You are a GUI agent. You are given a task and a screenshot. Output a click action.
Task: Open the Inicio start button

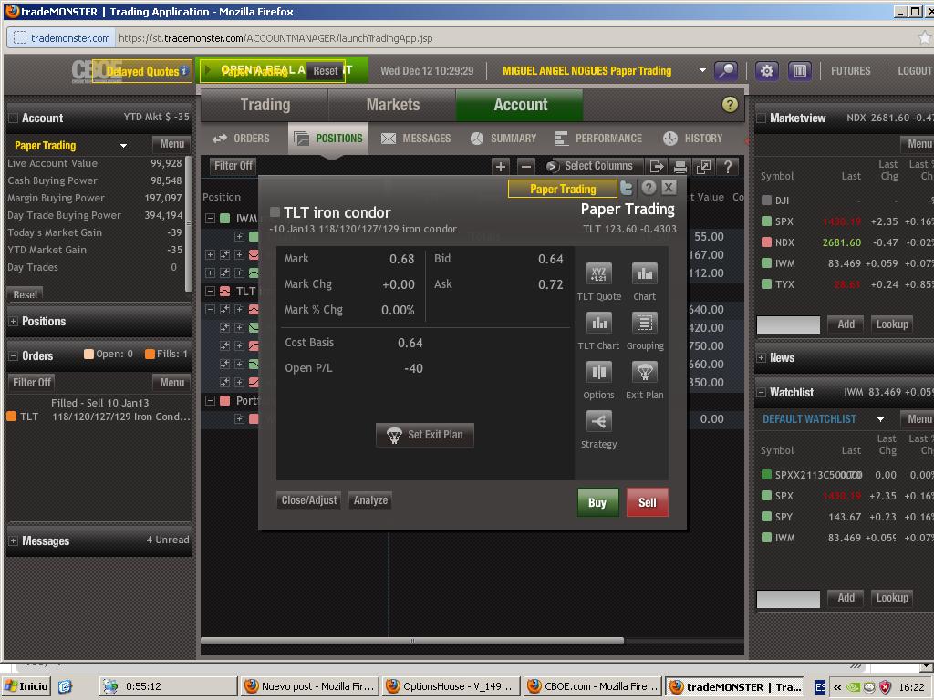tap(26, 686)
